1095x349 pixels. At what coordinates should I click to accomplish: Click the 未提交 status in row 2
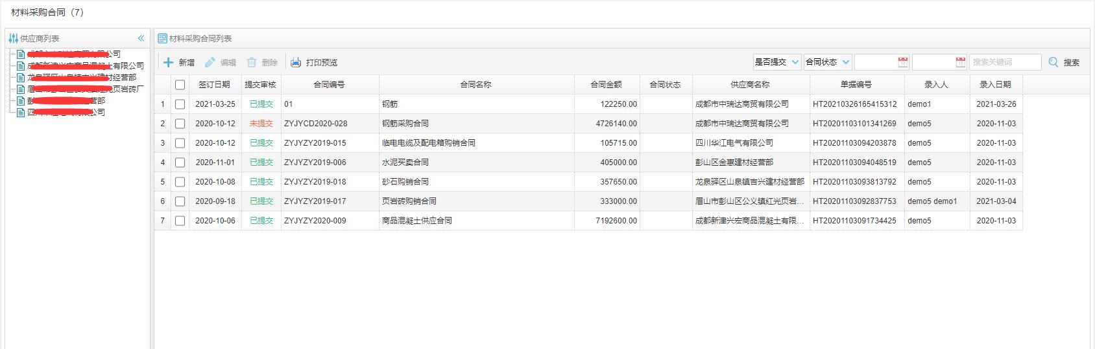(x=261, y=124)
